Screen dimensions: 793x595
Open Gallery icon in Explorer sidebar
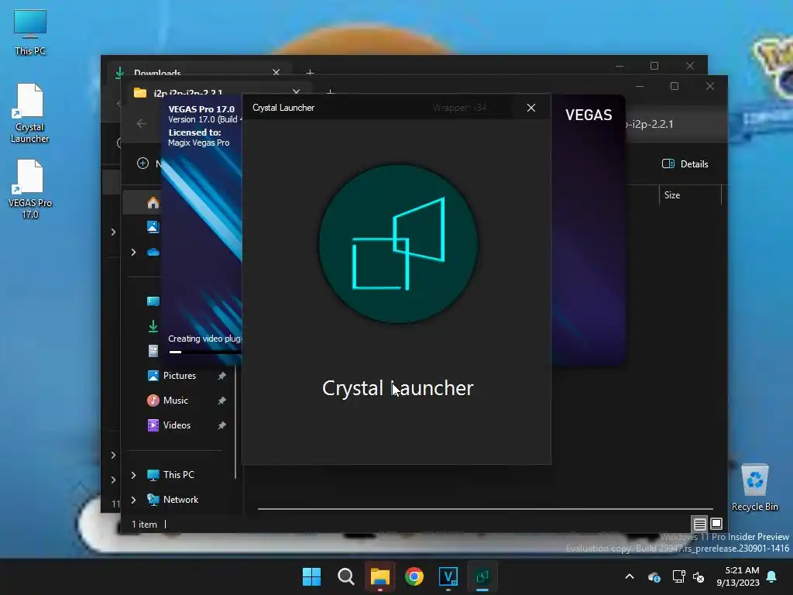(153, 227)
